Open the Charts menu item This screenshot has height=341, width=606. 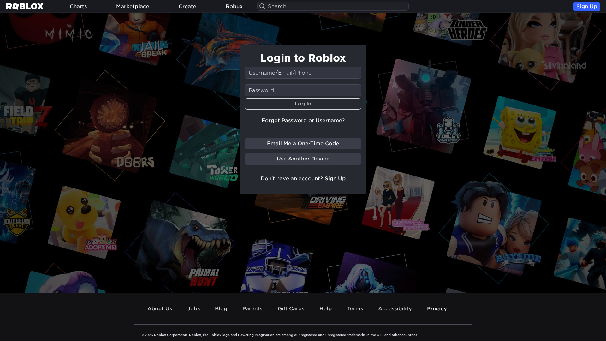coord(78,6)
